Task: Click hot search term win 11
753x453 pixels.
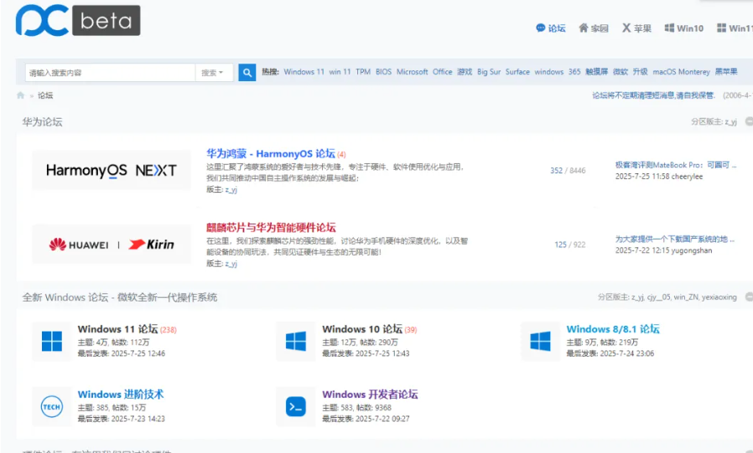Action: [x=340, y=72]
